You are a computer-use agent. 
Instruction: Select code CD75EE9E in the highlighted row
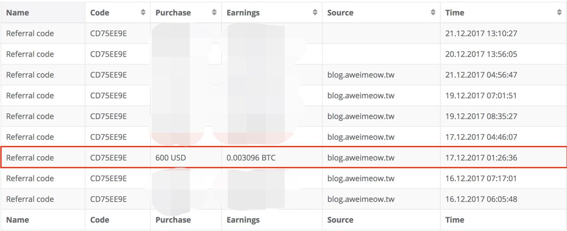point(109,158)
